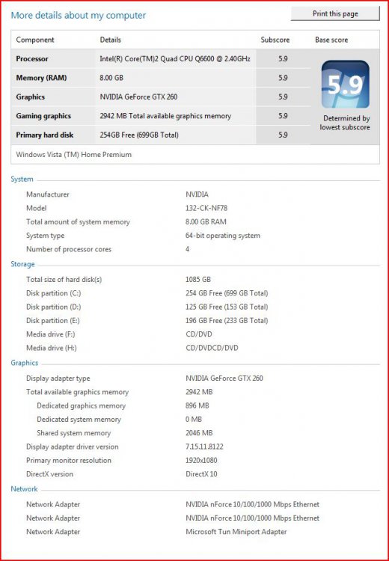This screenshot has height=561, width=389.
Task: Select the Intel Core2 Quad Q6600 processor details
Action: tap(175, 58)
